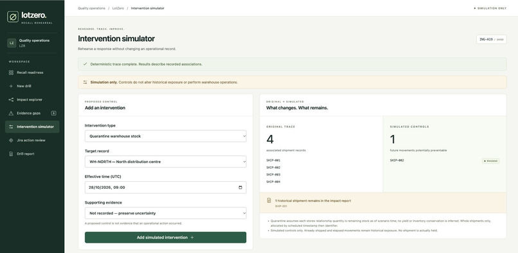Image resolution: width=518 pixels, height=253 pixels.
Task: Click the ING-A19 saved badge
Action: (x=491, y=39)
